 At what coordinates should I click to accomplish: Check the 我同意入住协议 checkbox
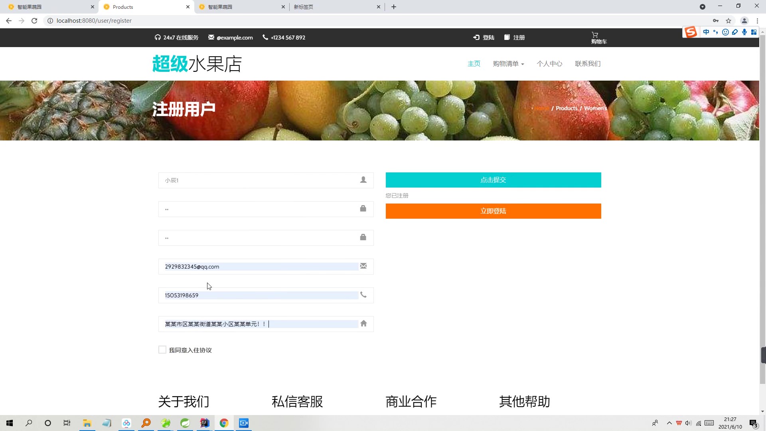point(162,350)
